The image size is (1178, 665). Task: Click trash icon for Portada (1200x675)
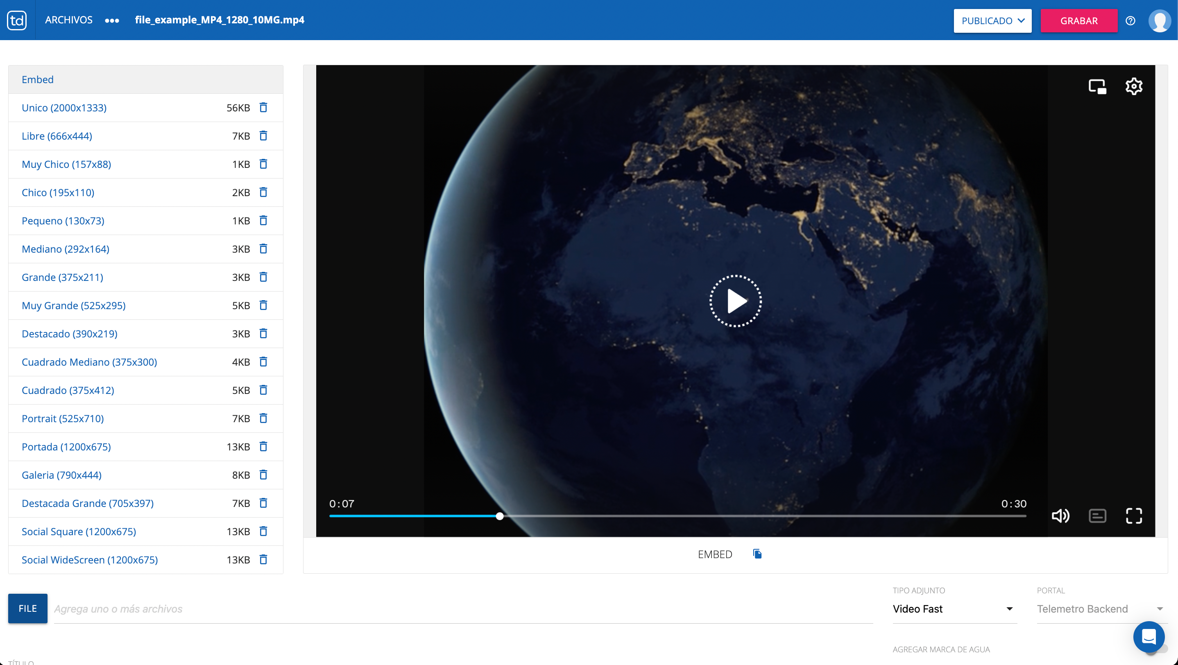pyautogui.click(x=263, y=446)
